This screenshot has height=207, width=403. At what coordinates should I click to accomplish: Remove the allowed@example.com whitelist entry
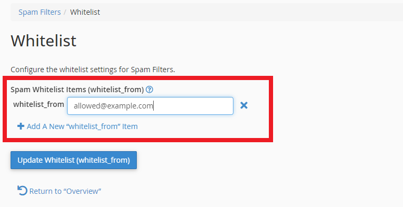[x=244, y=105]
